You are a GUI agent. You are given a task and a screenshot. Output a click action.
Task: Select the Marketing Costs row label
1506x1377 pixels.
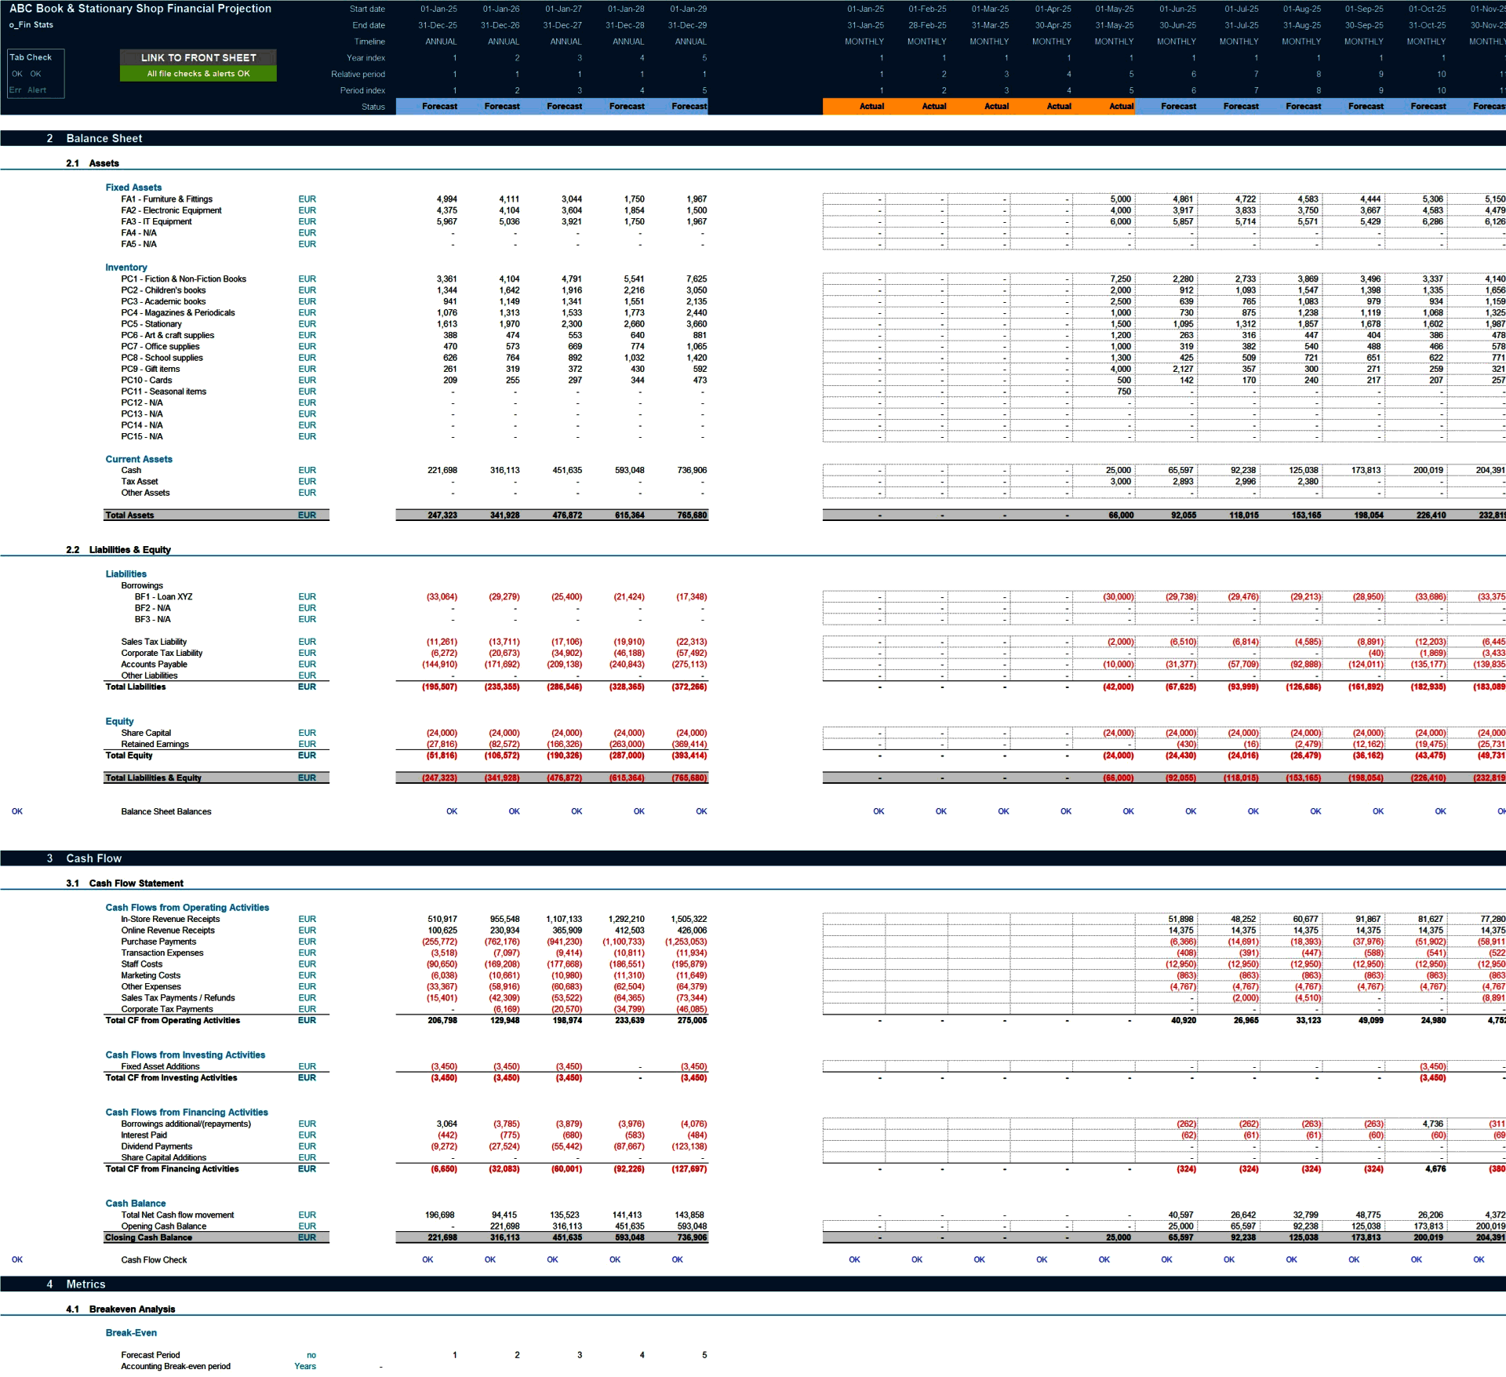click(x=151, y=976)
